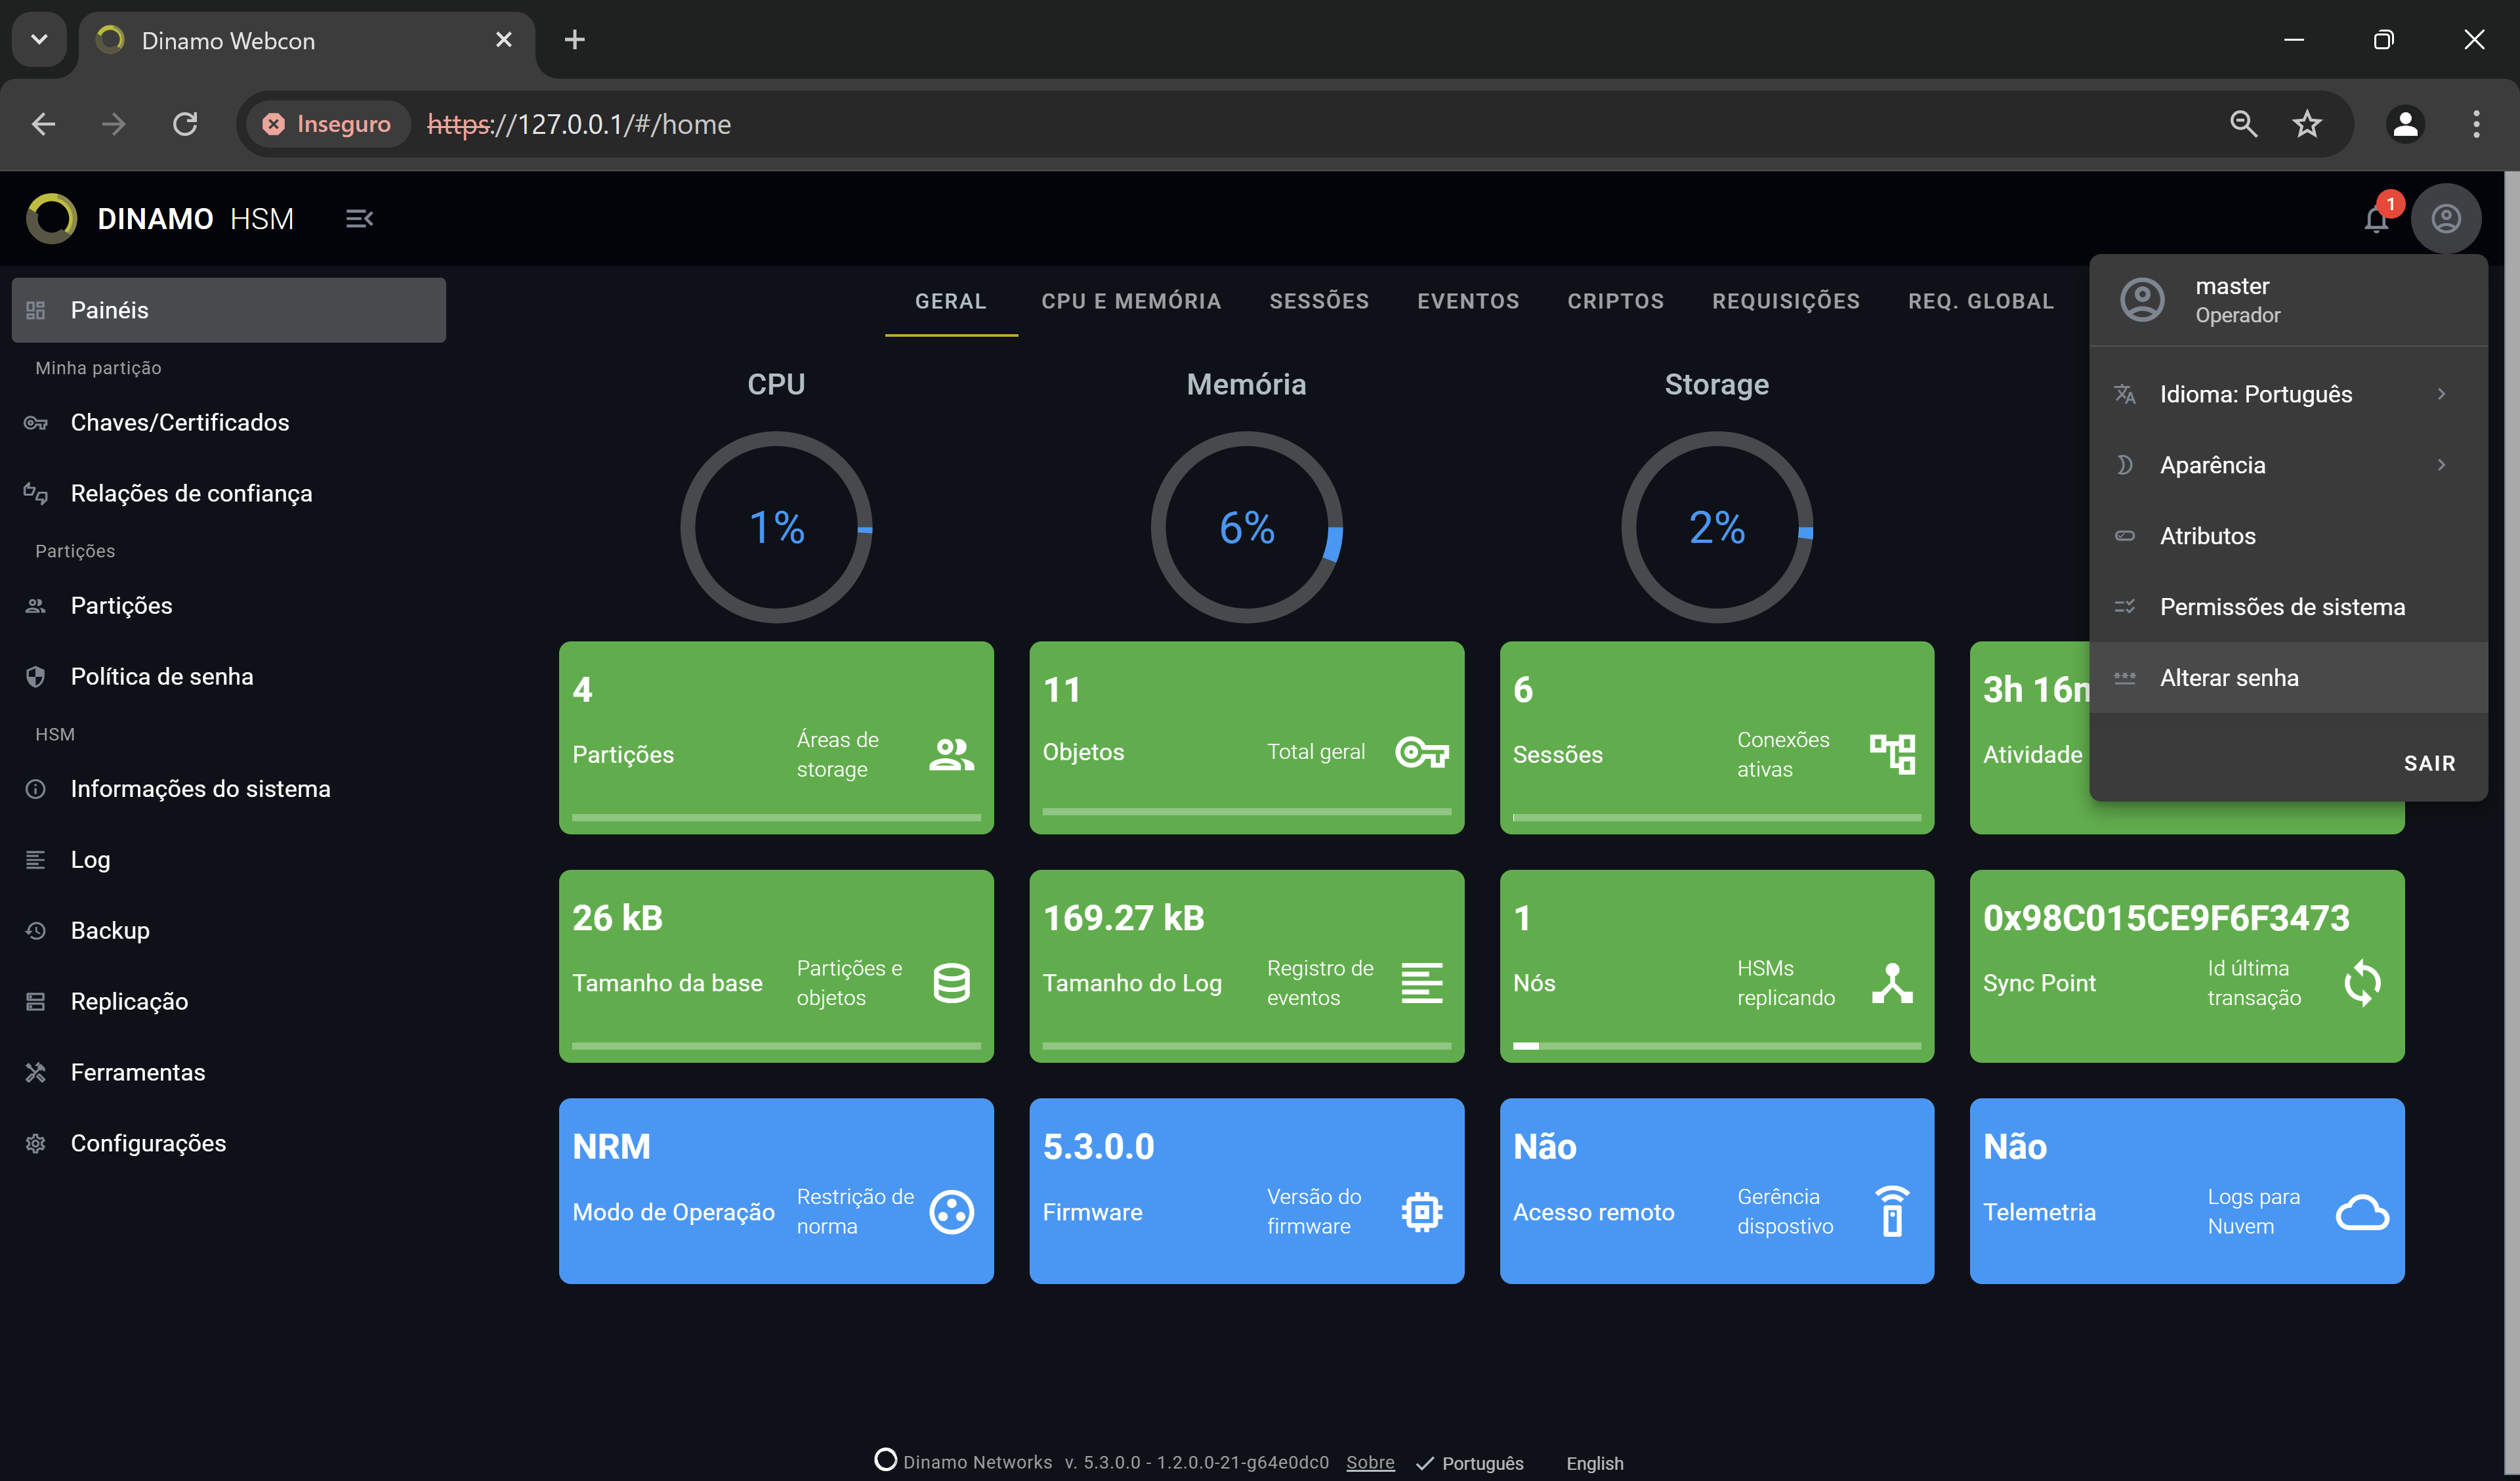The height and width of the screenshot is (1481, 2520).
Task: Switch to the EVENTOS tab
Action: (x=1467, y=301)
